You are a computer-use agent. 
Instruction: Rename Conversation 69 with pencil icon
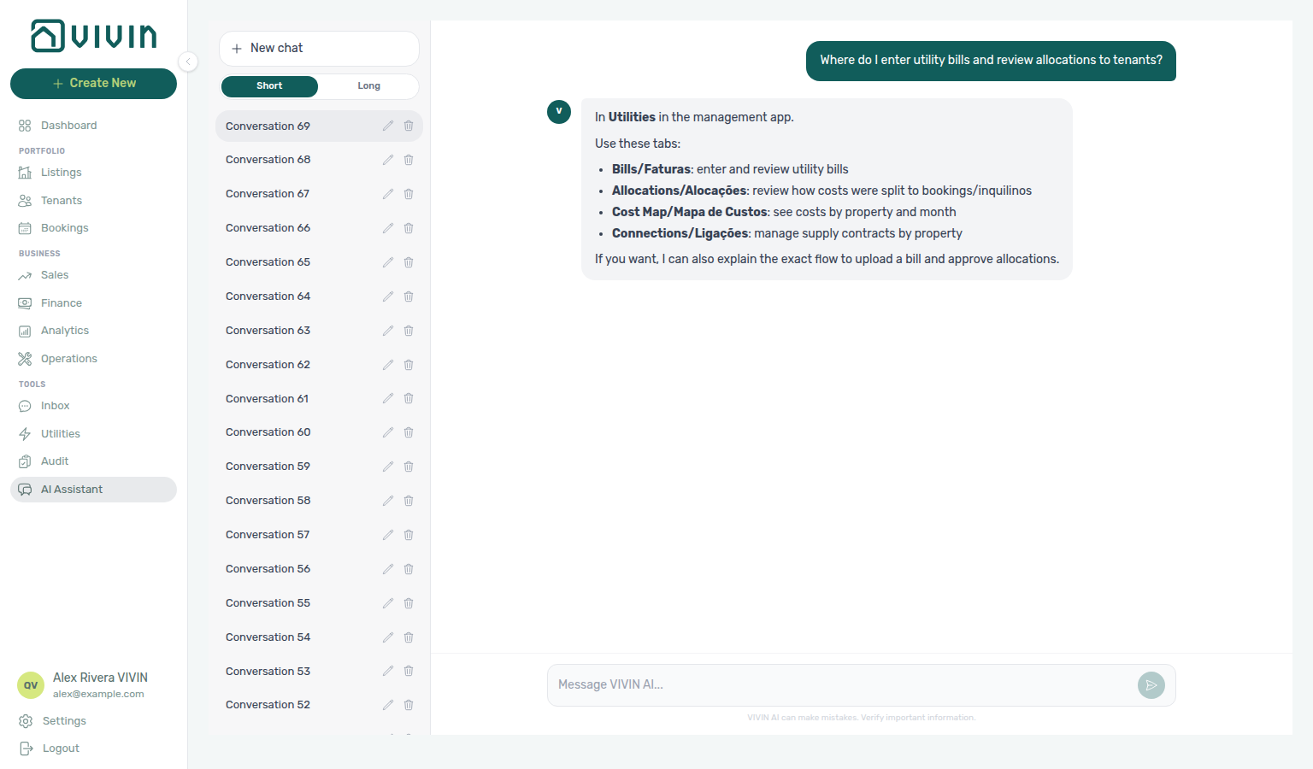[388, 126]
